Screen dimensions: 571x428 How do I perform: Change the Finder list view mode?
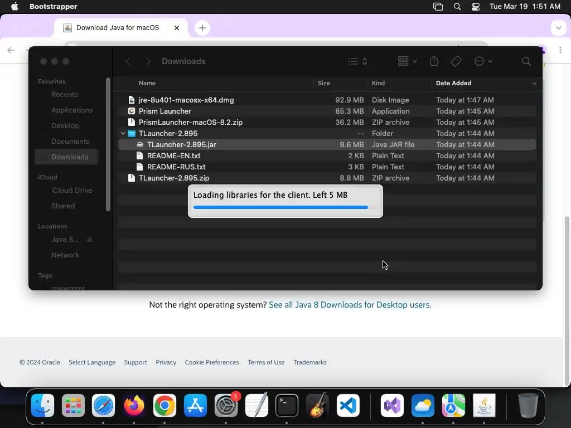pos(357,61)
